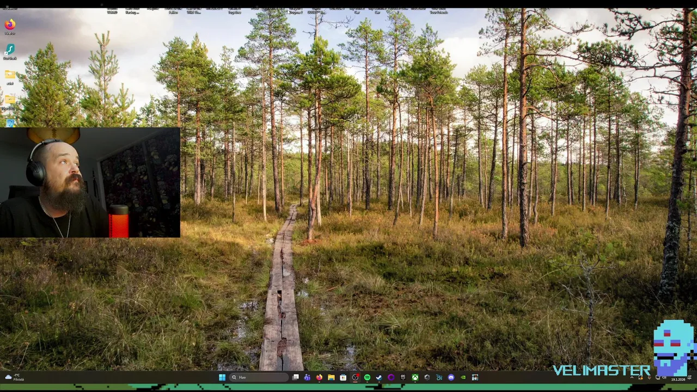The height and width of the screenshot is (392, 697).
Task: Open the notification center icon
Action: point(689,377)
